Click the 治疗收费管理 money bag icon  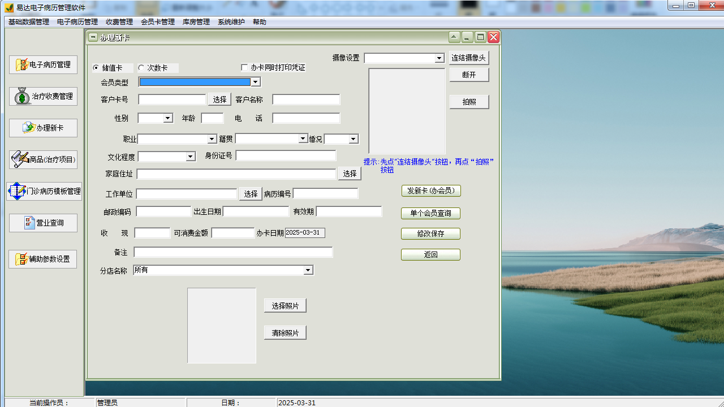pos(22,96)
